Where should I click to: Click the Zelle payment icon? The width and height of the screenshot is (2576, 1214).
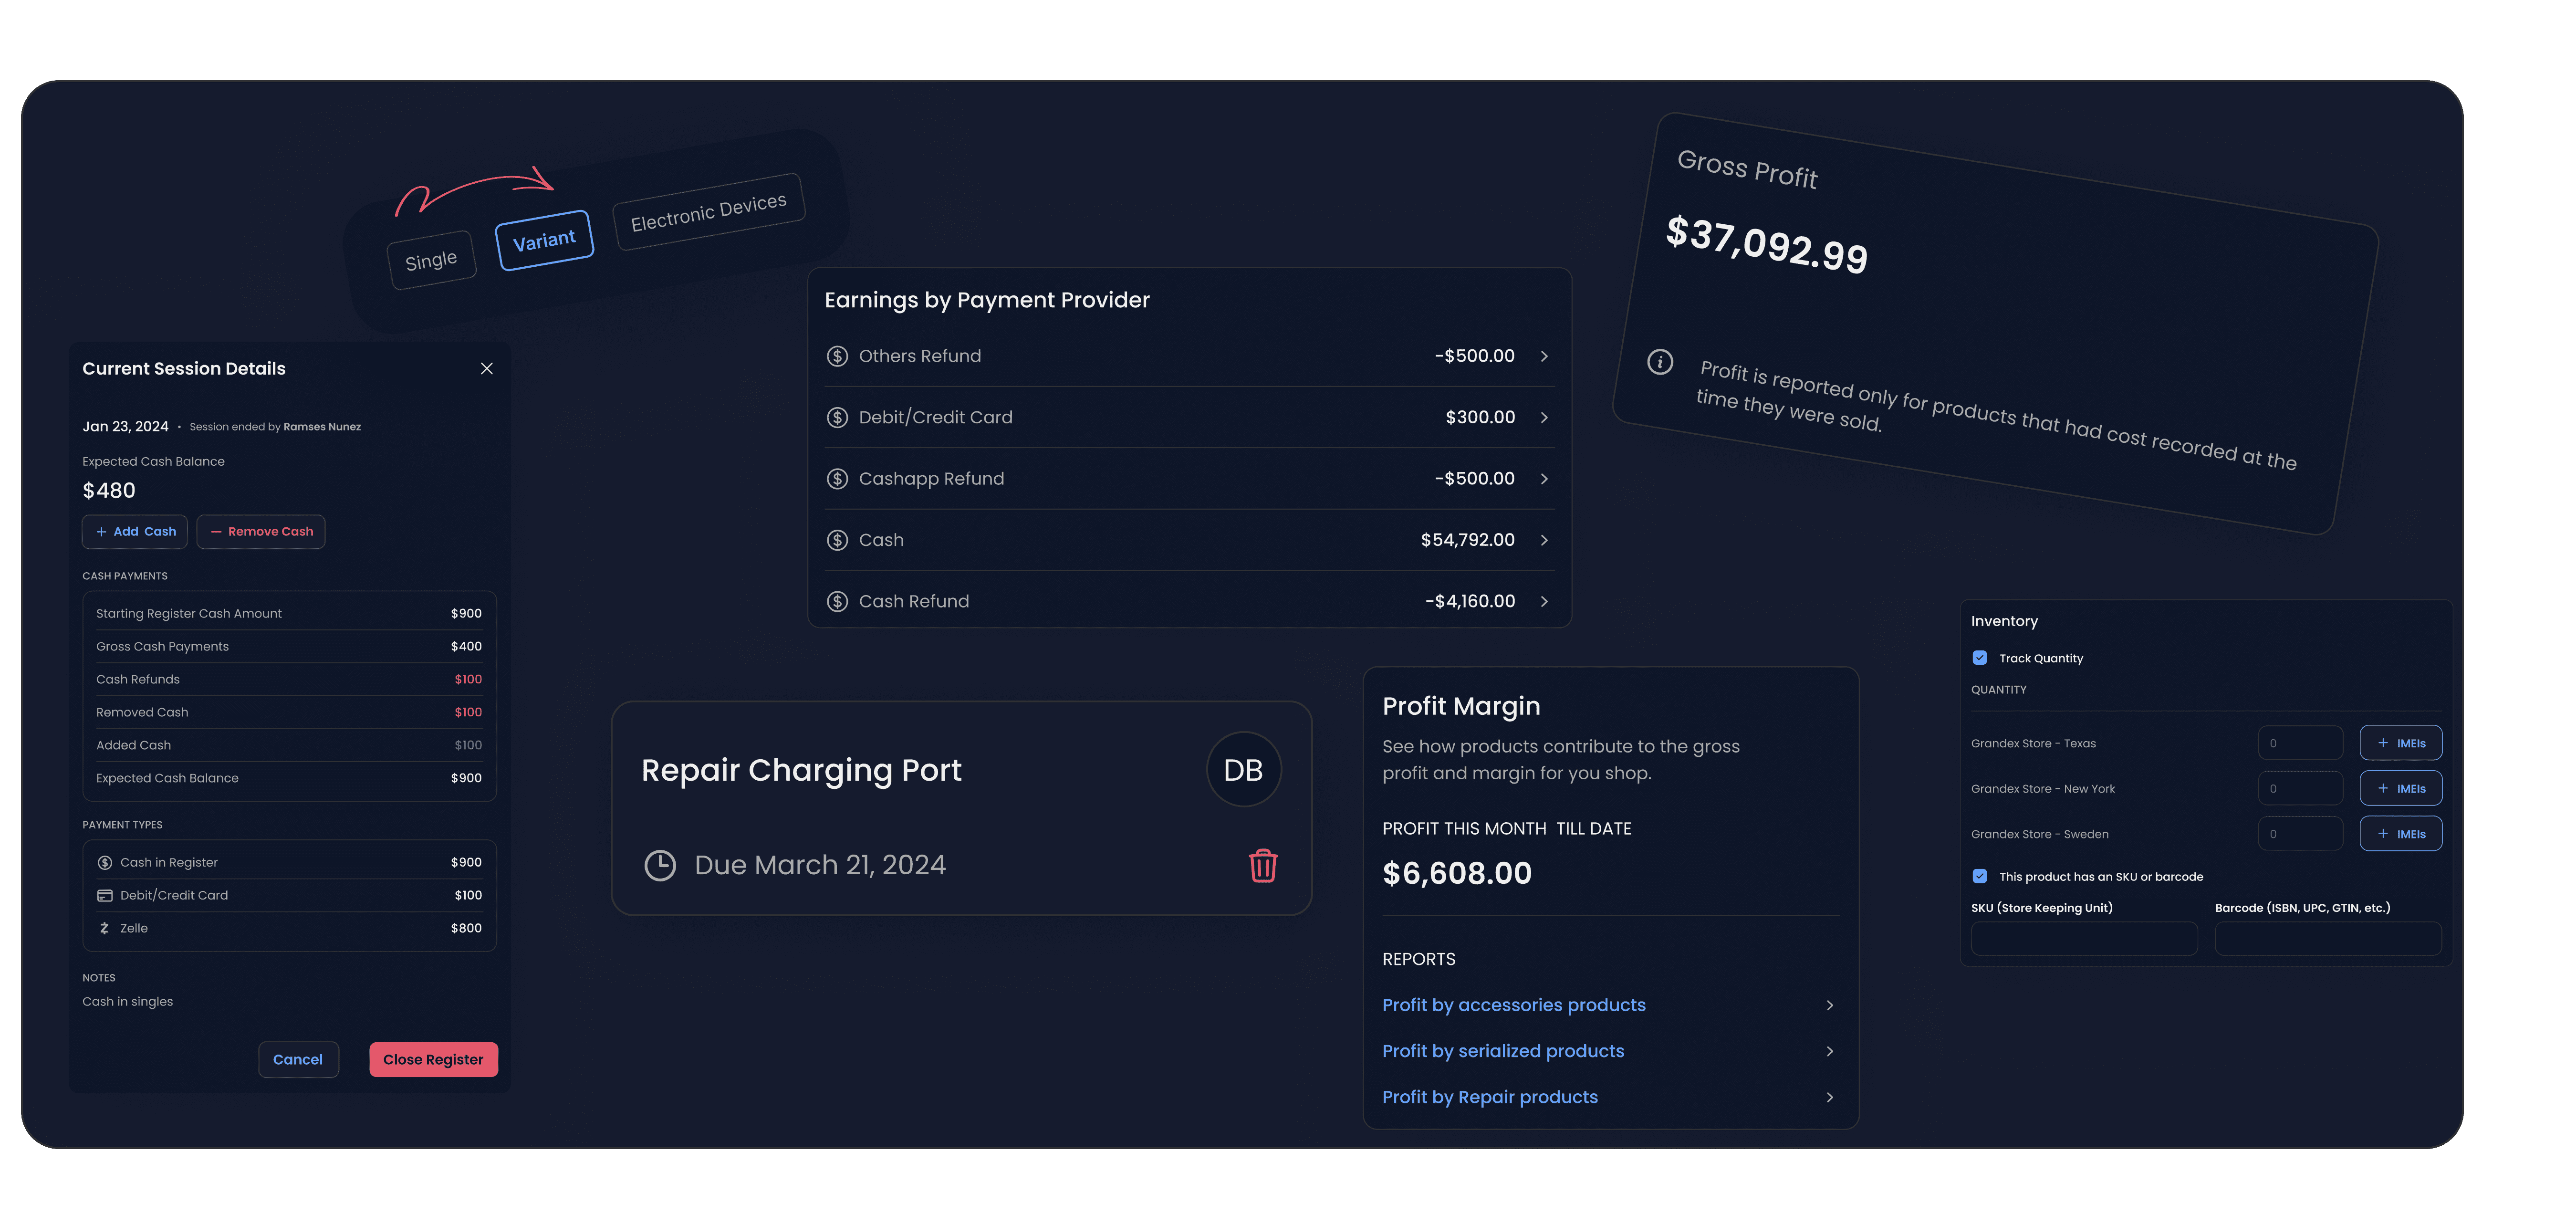click(x=104, y=928)
